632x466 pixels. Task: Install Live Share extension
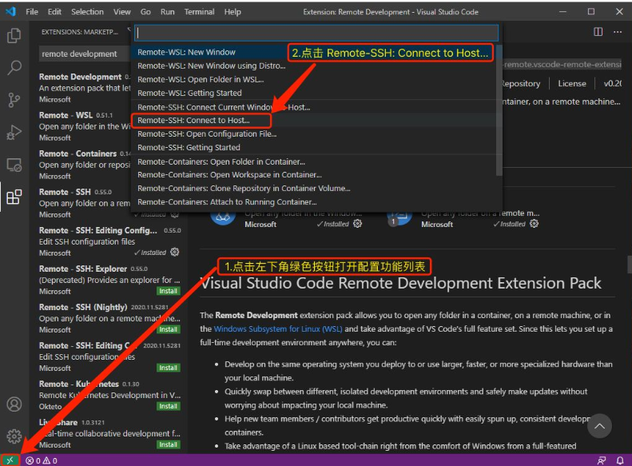pos(168,444)
